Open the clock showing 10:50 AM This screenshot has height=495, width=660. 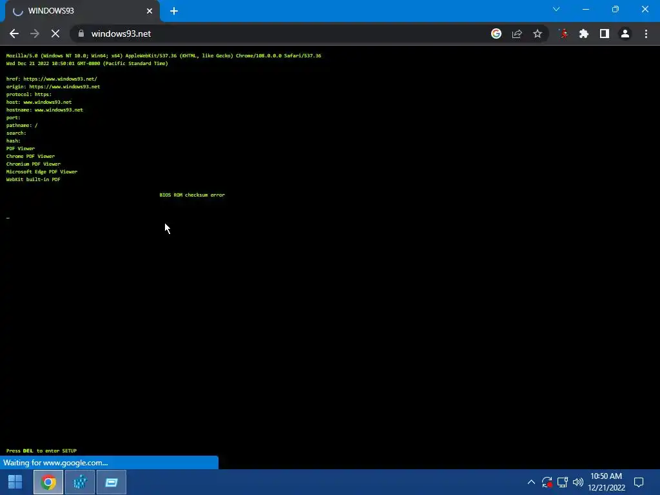[606, 482]
